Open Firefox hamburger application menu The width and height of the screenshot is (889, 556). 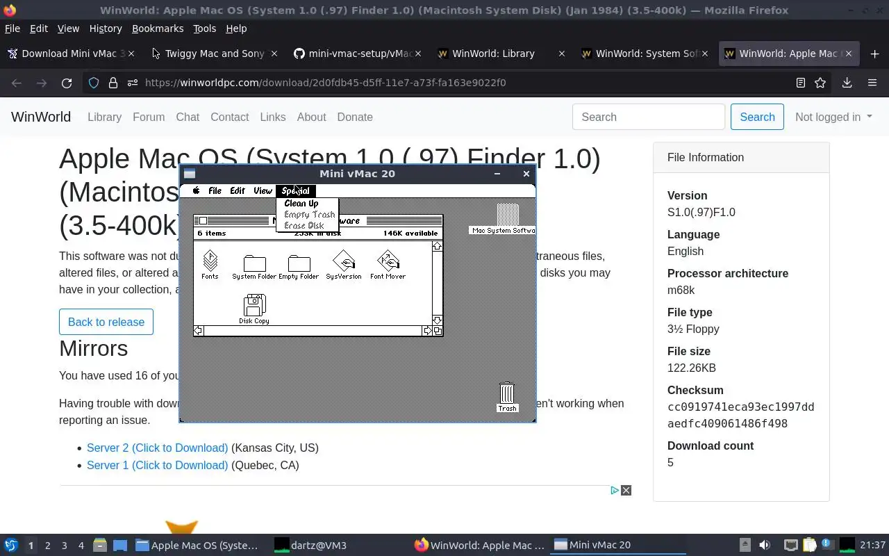[872, 83]
